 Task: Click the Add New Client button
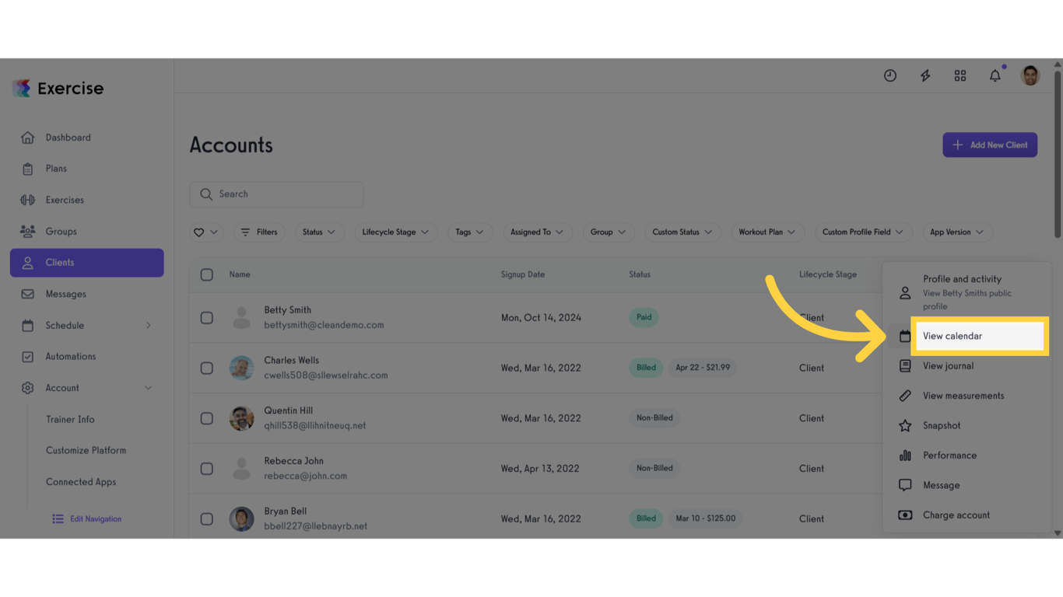point(990,145)
